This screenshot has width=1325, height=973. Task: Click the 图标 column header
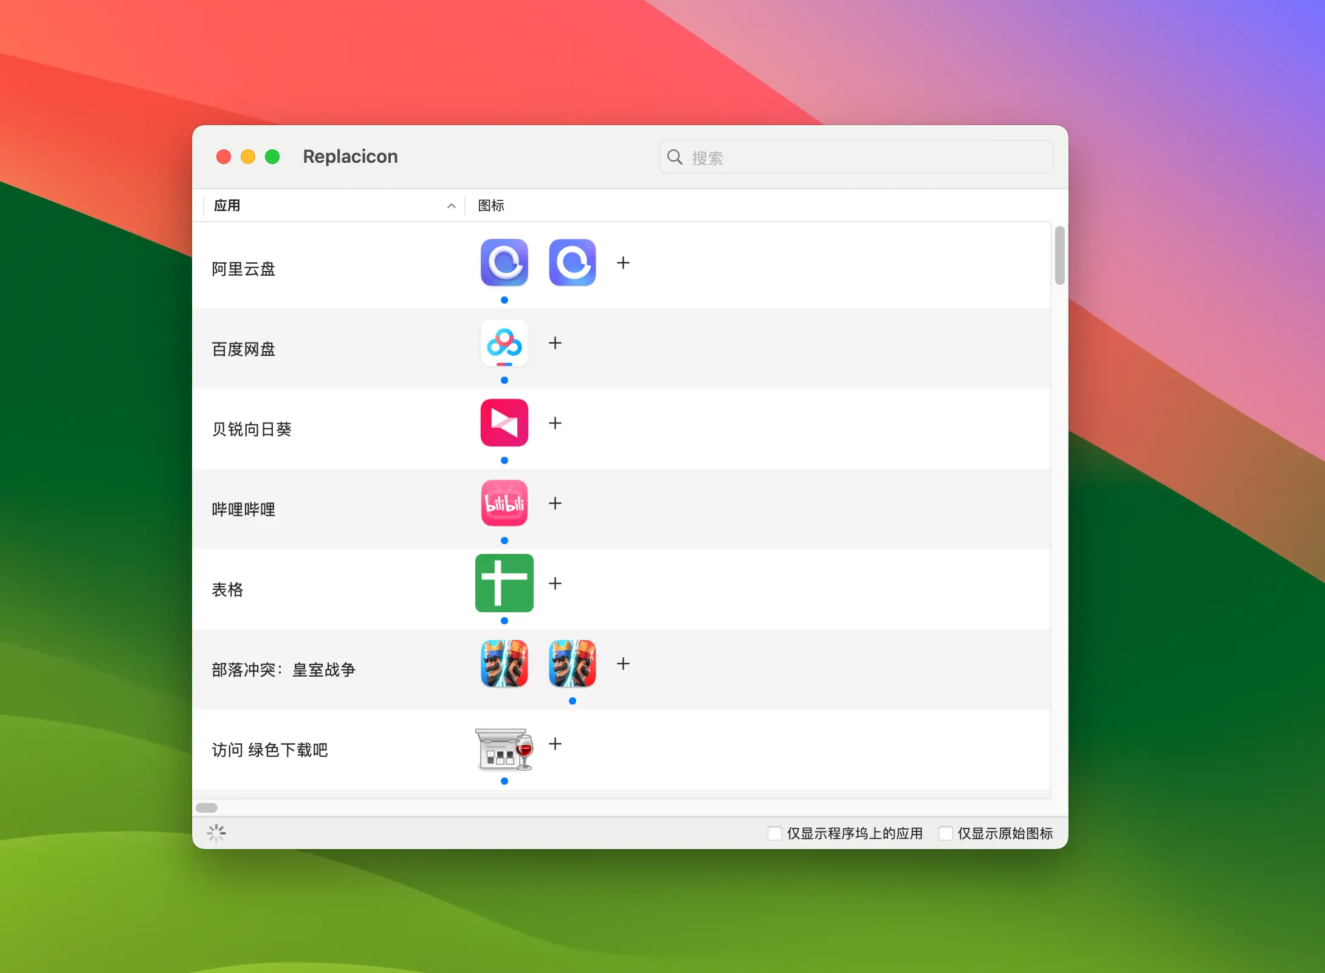click(491, 205)
